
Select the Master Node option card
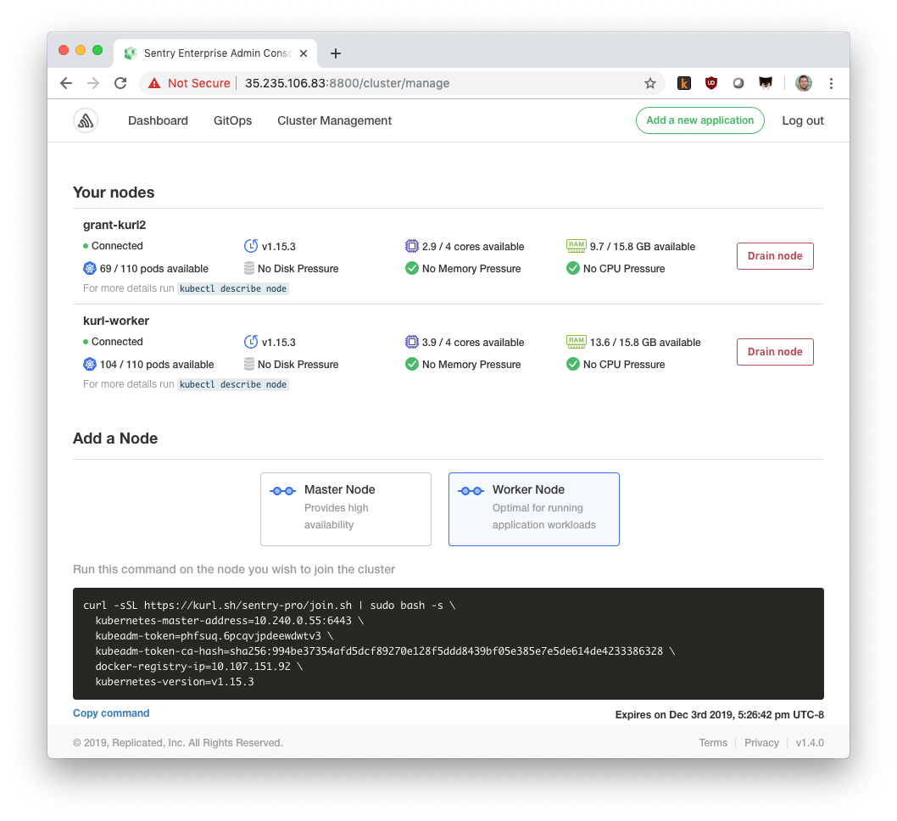coord(346,509)
